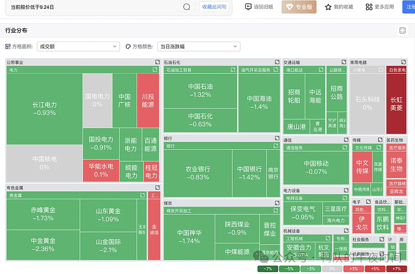The image size is (415, 274).
Task: Toggle fullscreen for 行业分布 panel
Action: [403, 31]
